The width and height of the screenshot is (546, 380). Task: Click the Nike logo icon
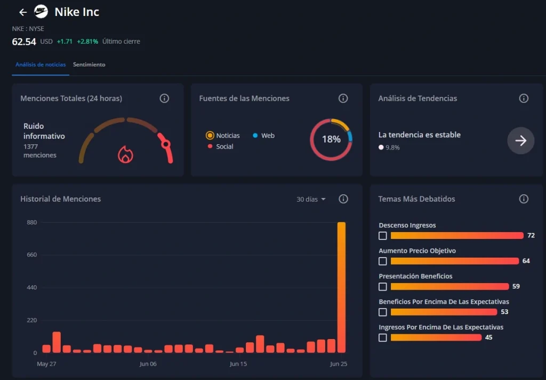pyautogui.click(x=41, y=12)
